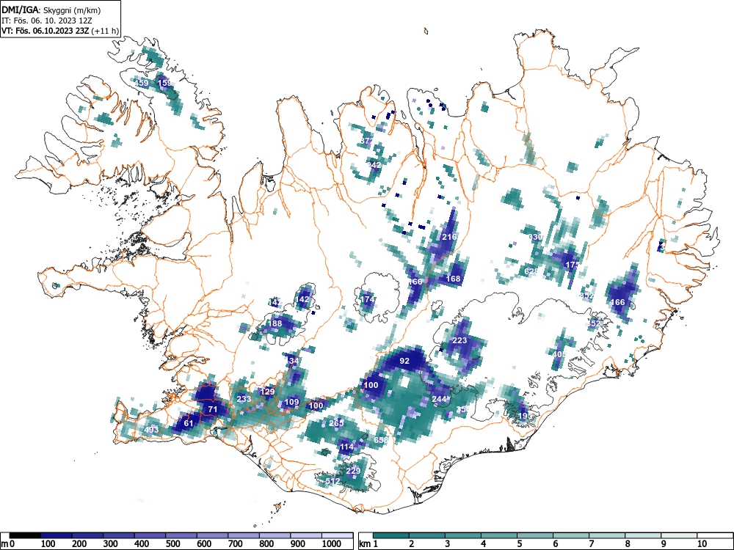
Task: Pick the km legend swatch between 4 and 5
Action: pos(499,535)
